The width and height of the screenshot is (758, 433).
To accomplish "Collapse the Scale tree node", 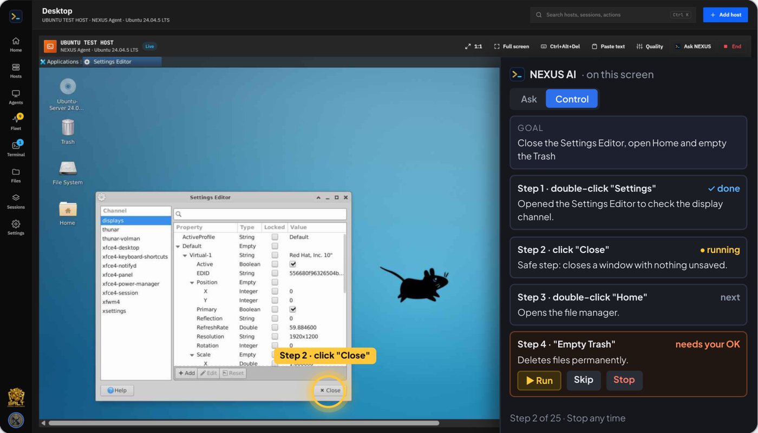I will click(192, 355).
